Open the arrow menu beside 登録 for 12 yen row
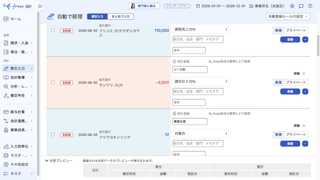Viewport: 320px width, 180px height. (305, 143)
